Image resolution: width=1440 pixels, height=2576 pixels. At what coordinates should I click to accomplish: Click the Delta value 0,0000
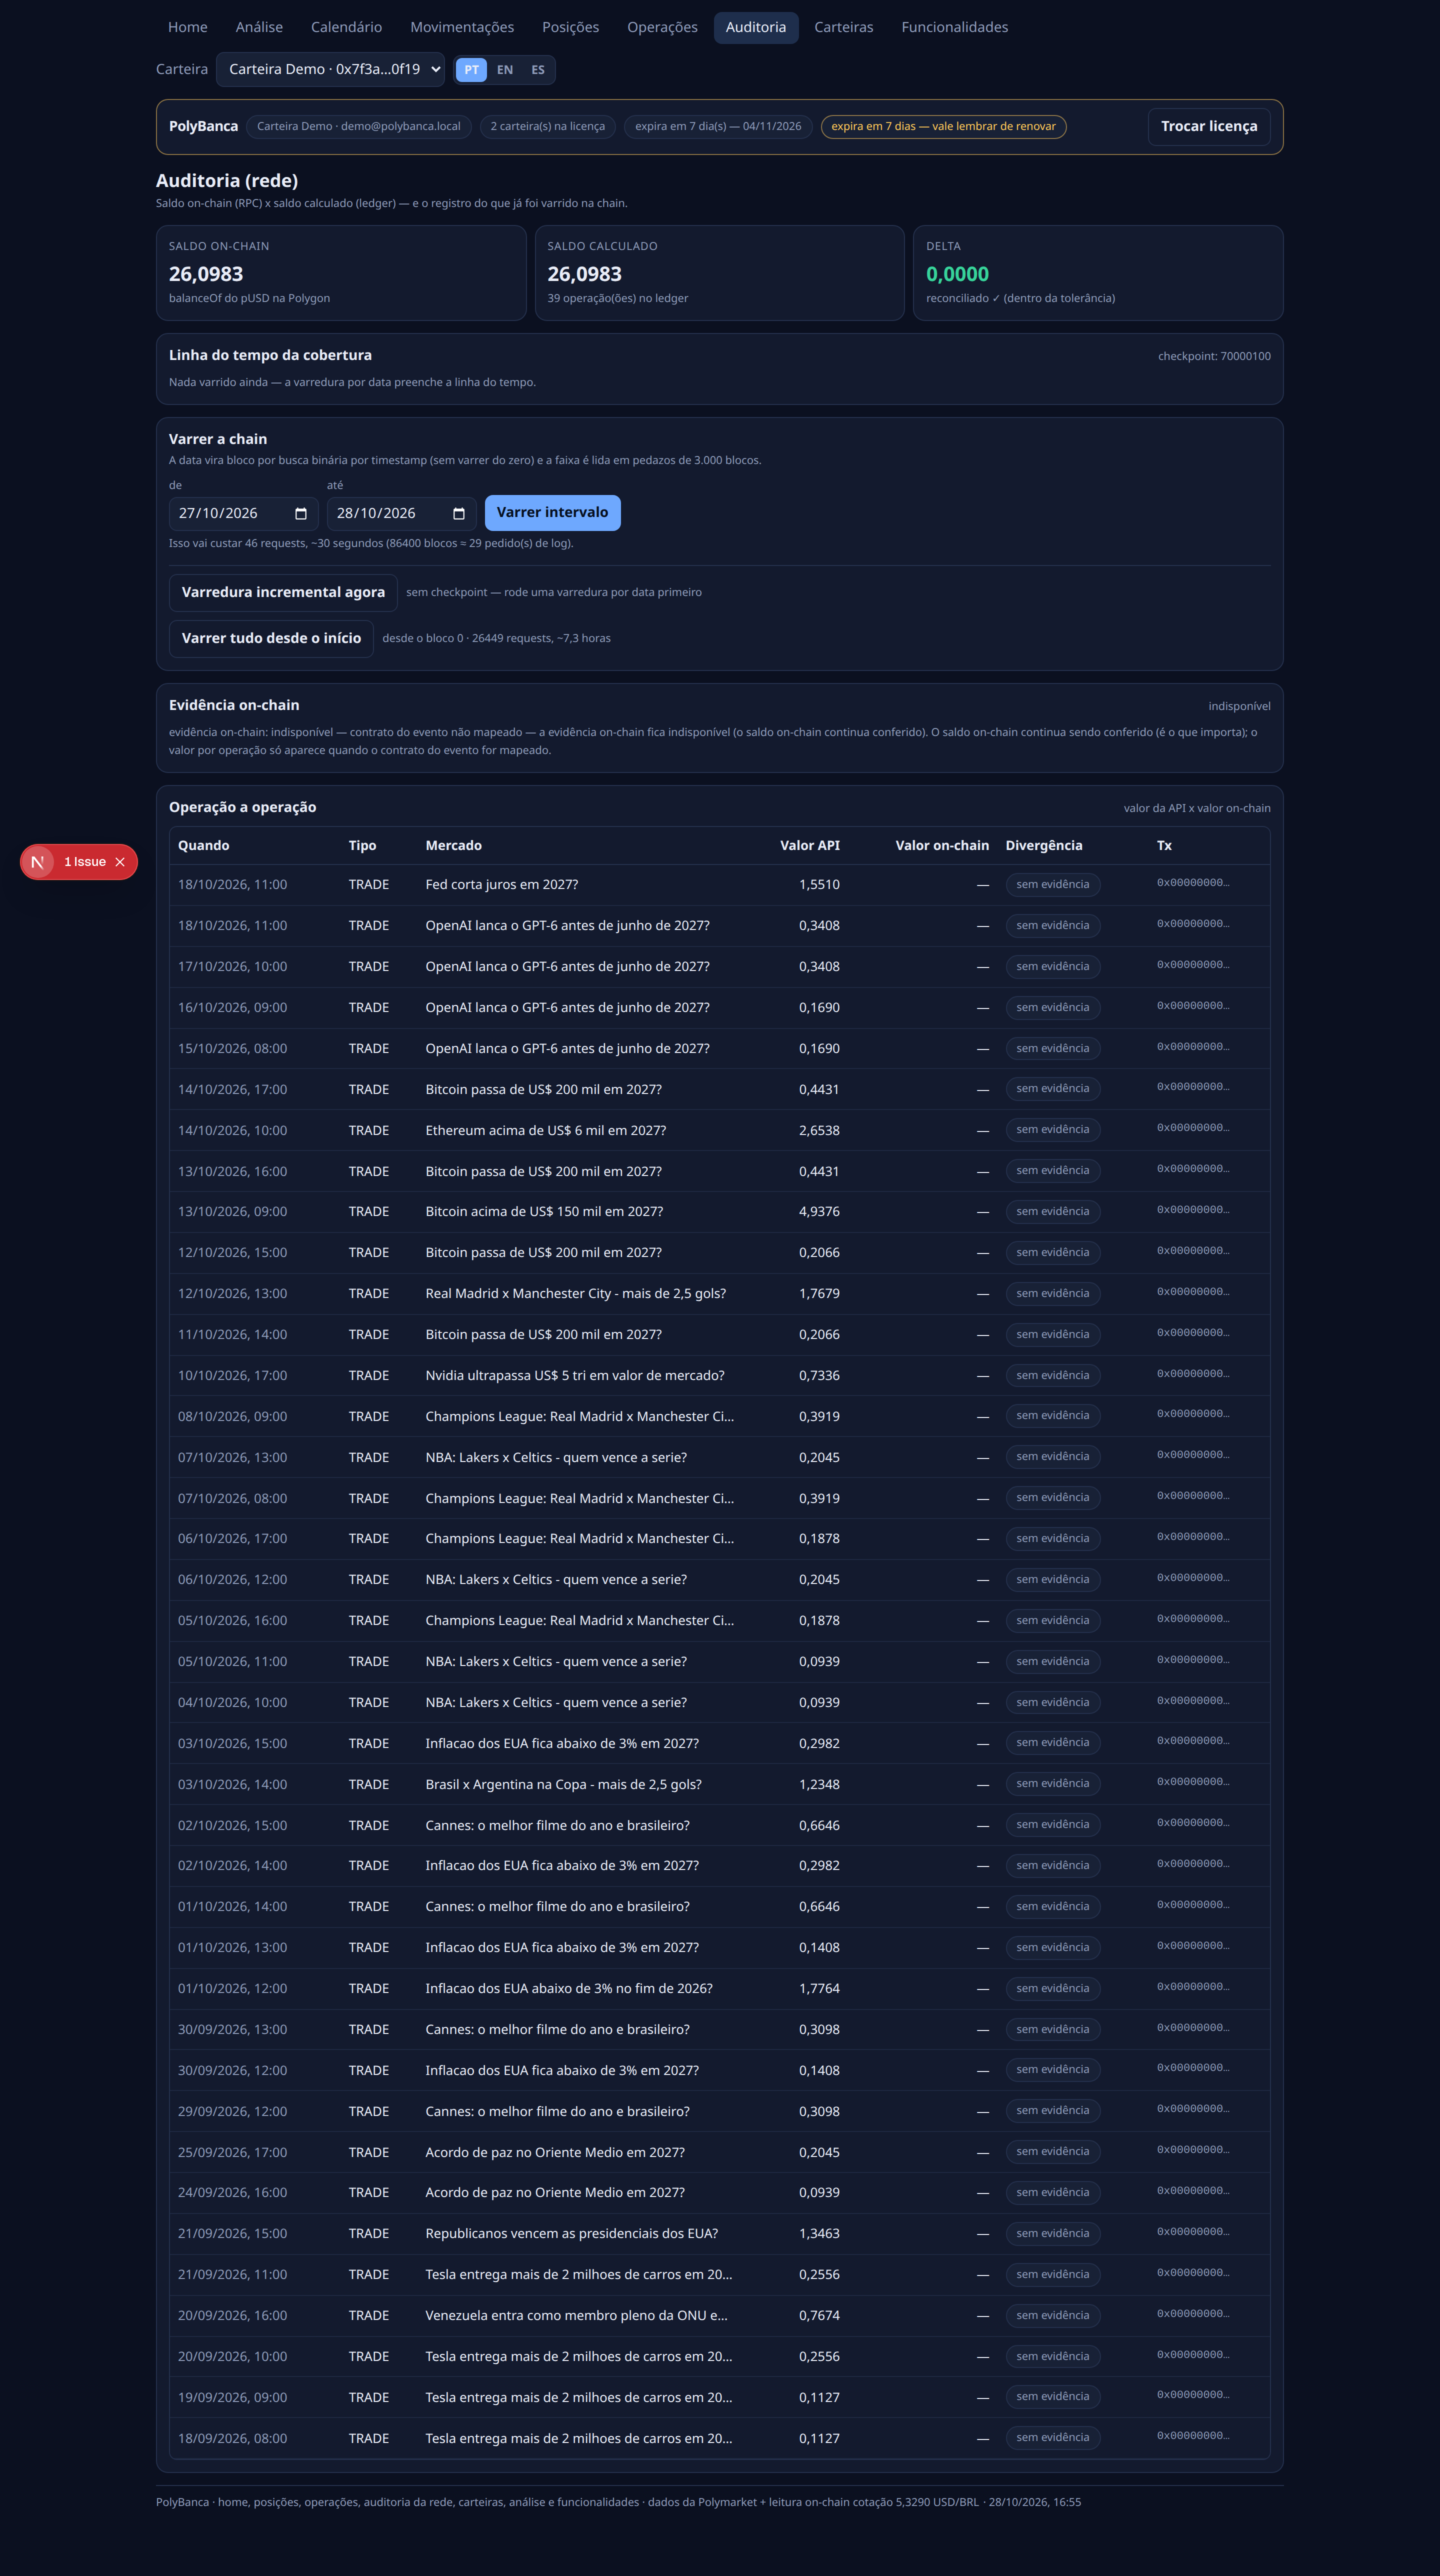pyautogui.click(x=957, y=274)
